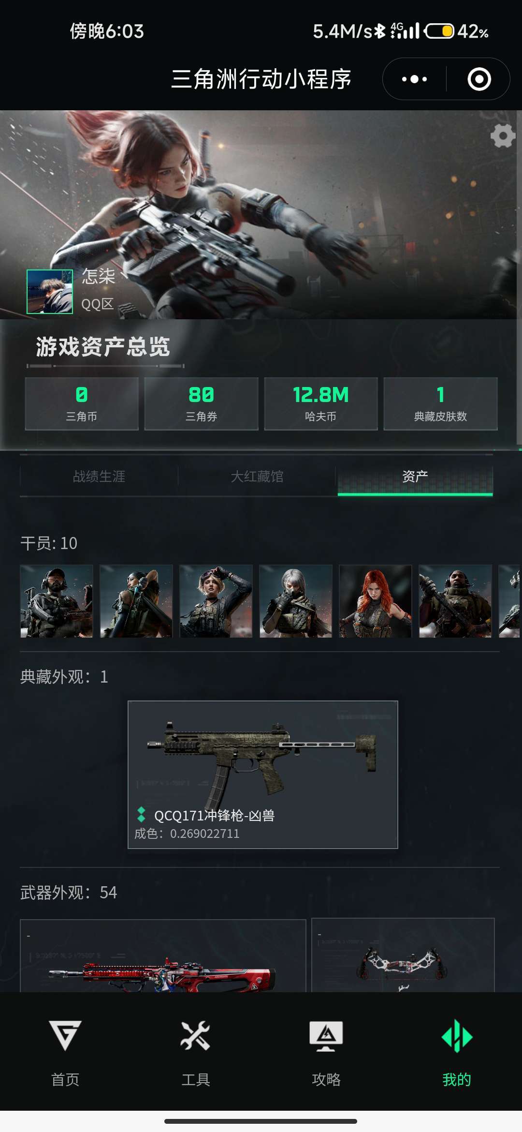Select the red-haired operator portrait
Viewport: 522px width, 1132px height.
[376, 601]
